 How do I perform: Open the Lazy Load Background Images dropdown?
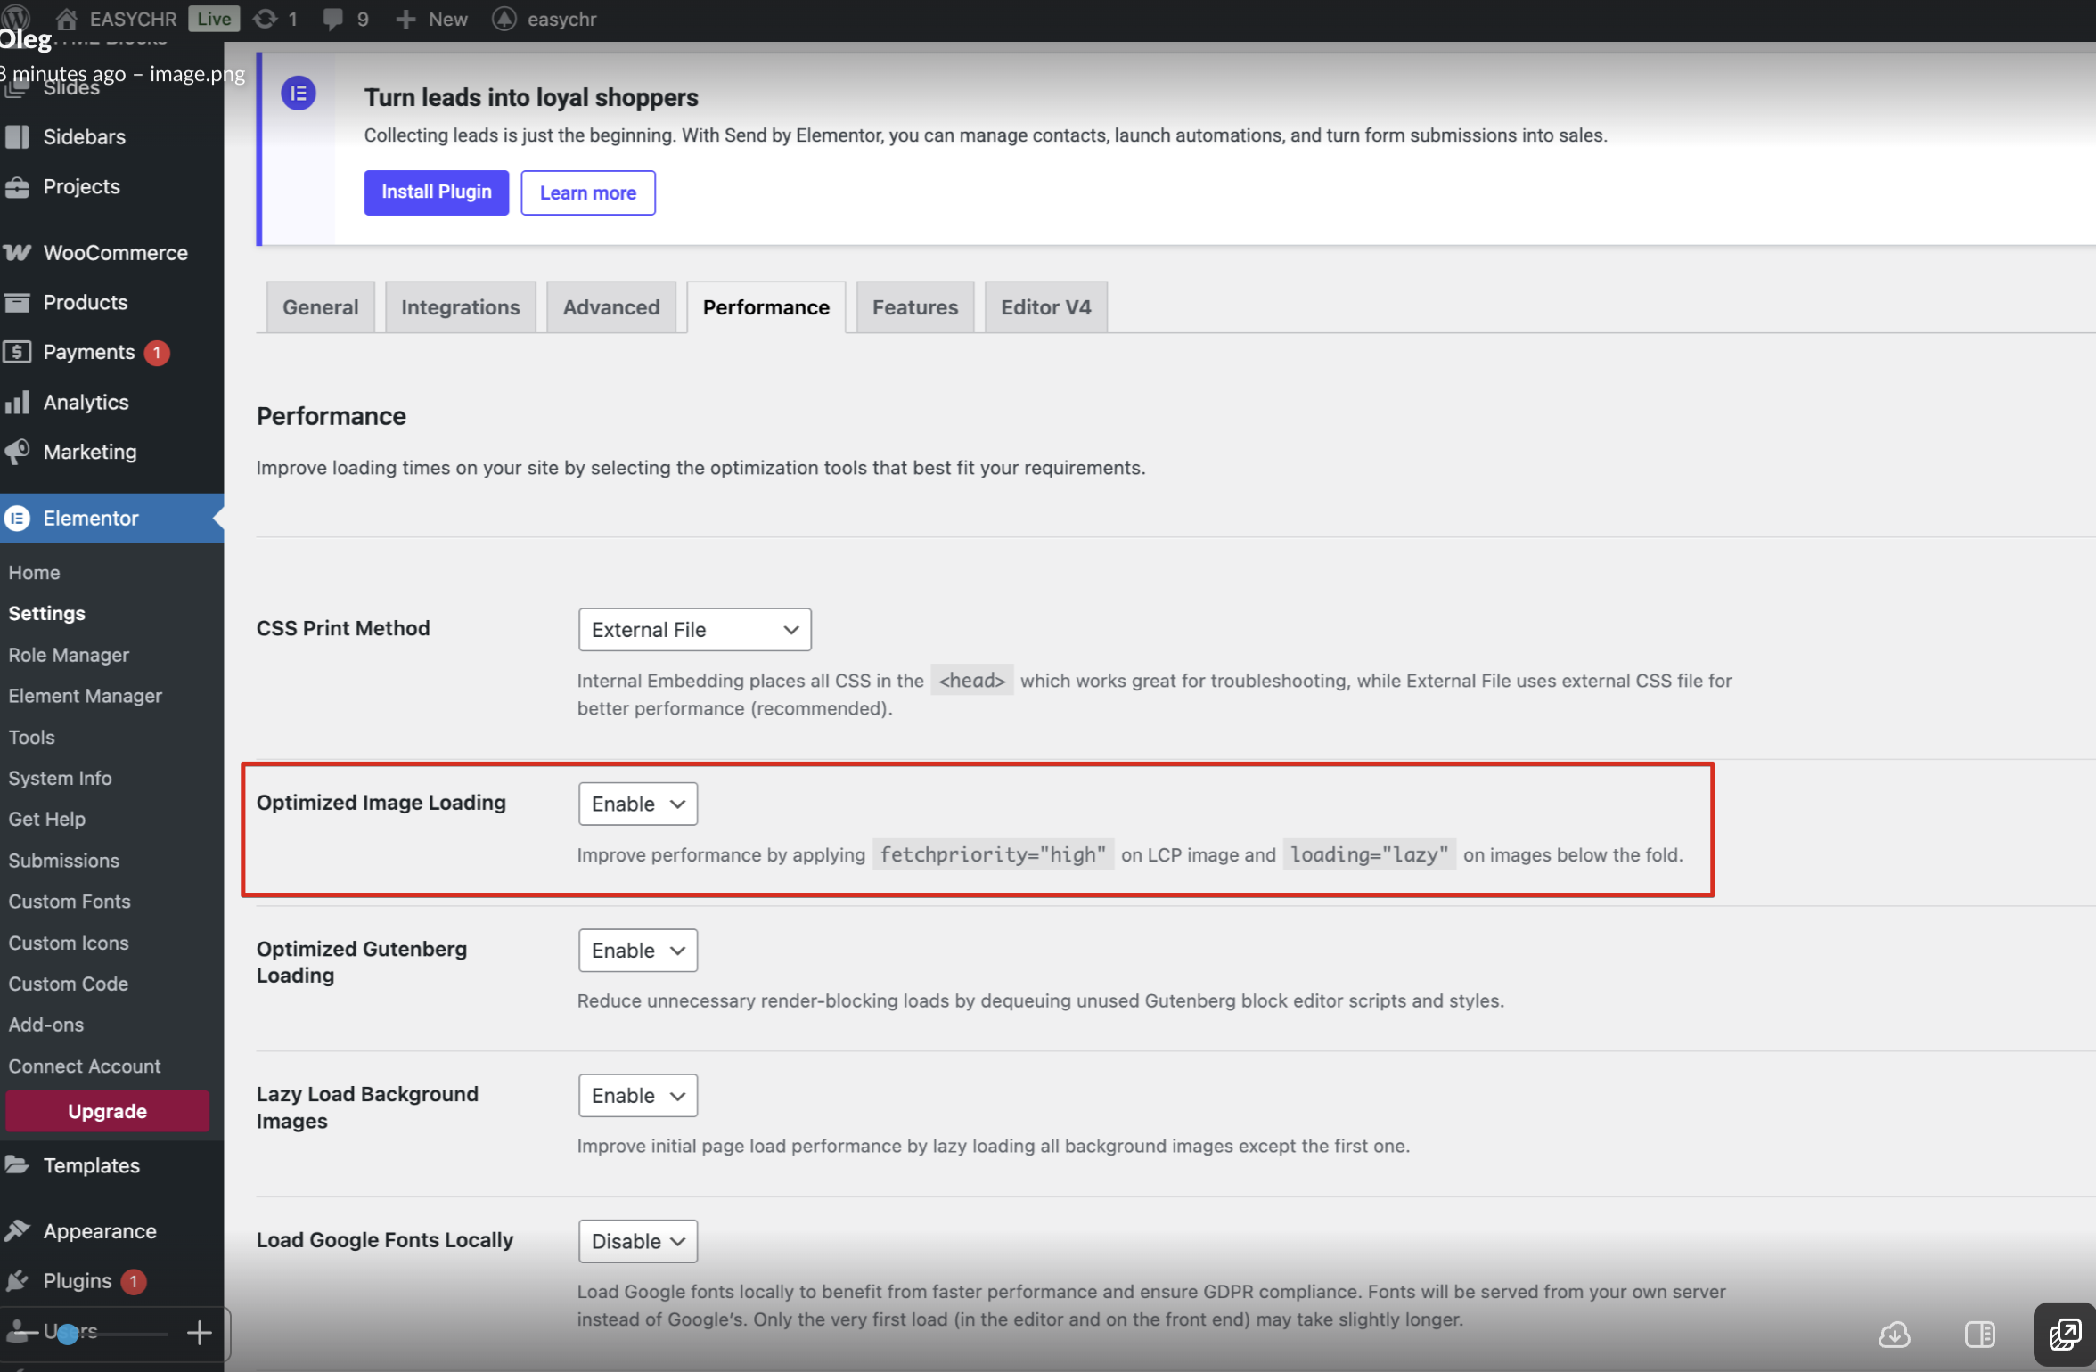pyautogui.click(x=637, y=1096)
